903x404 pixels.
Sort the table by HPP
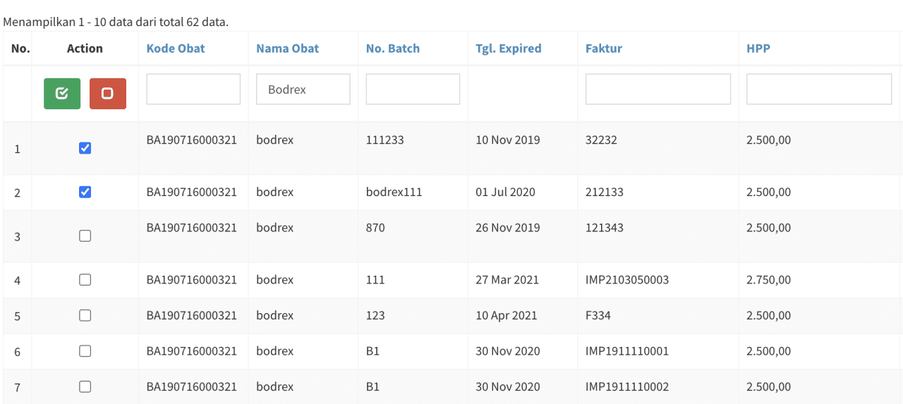tap(758, 49)
